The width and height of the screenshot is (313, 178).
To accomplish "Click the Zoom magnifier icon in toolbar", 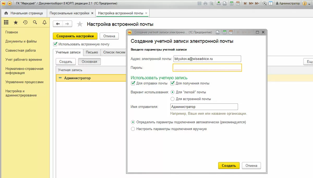I will (x=264, y=4).
